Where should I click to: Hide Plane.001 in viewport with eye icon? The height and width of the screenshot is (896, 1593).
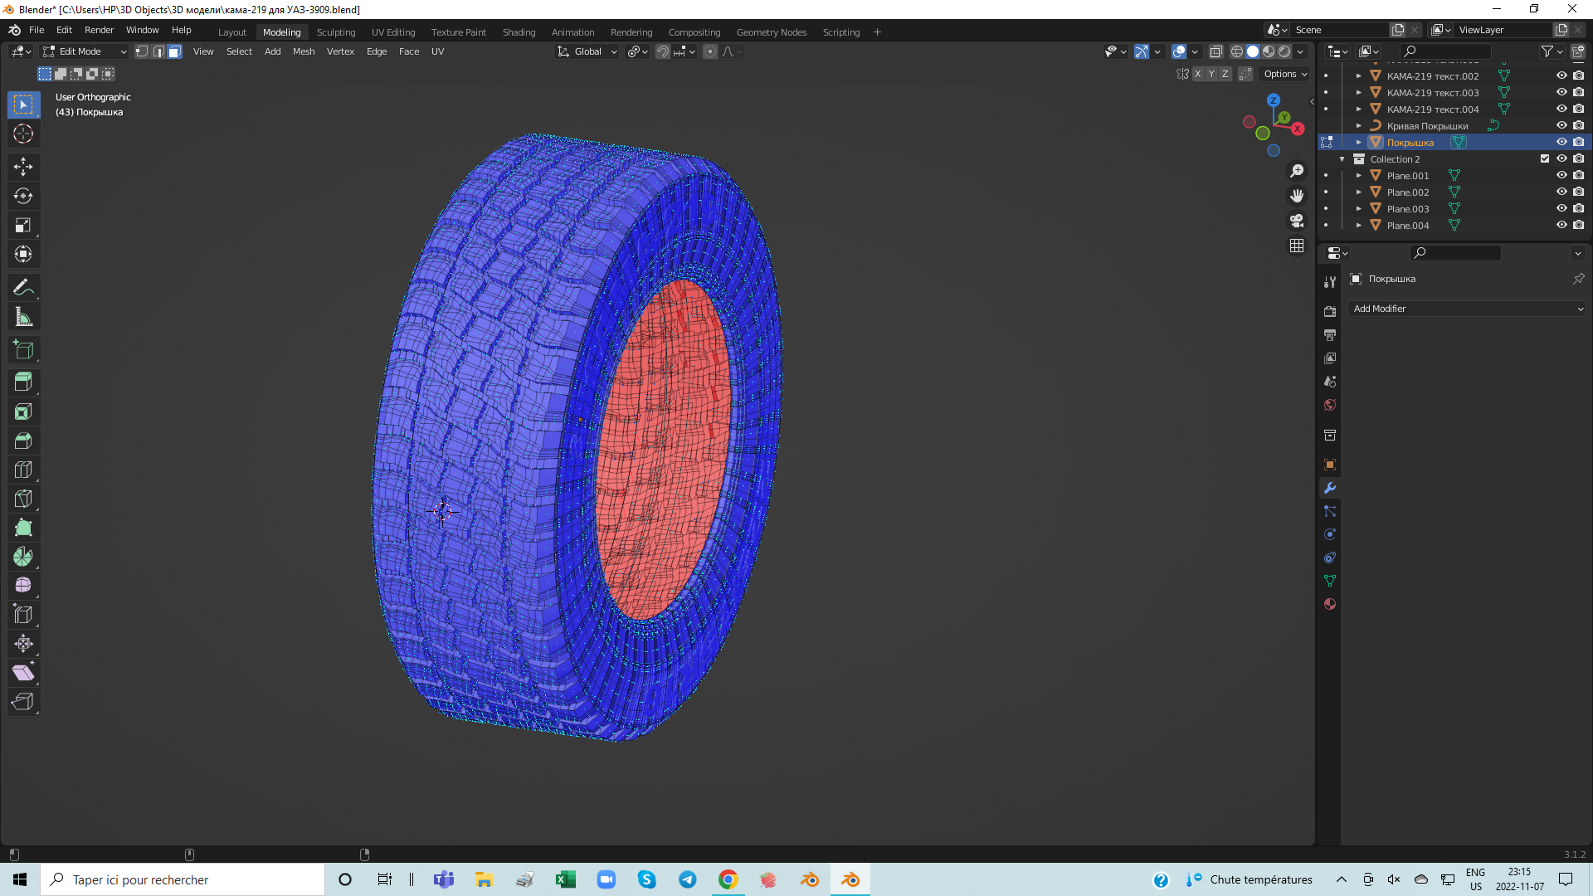point(1561,175)
